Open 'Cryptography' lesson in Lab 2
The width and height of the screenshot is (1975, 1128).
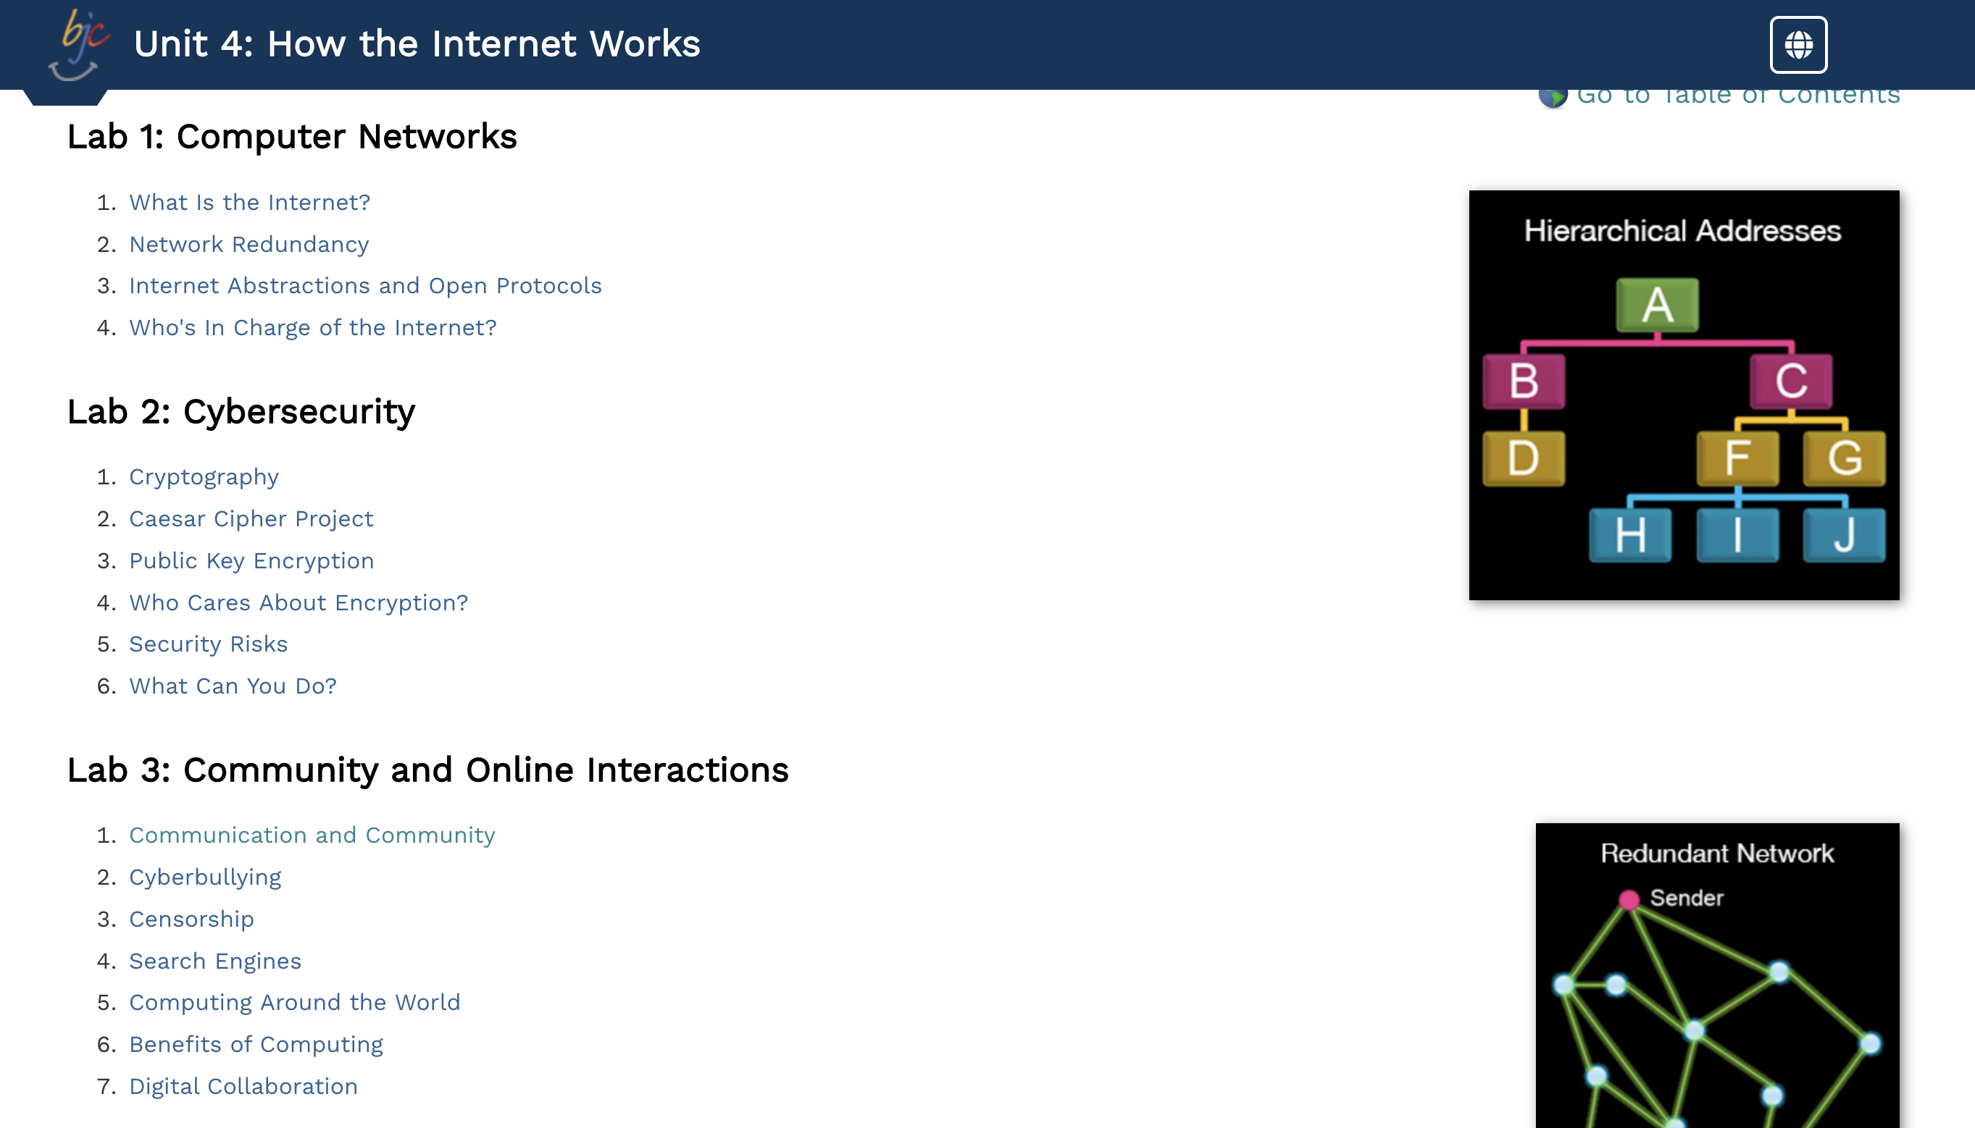[204, 476]
